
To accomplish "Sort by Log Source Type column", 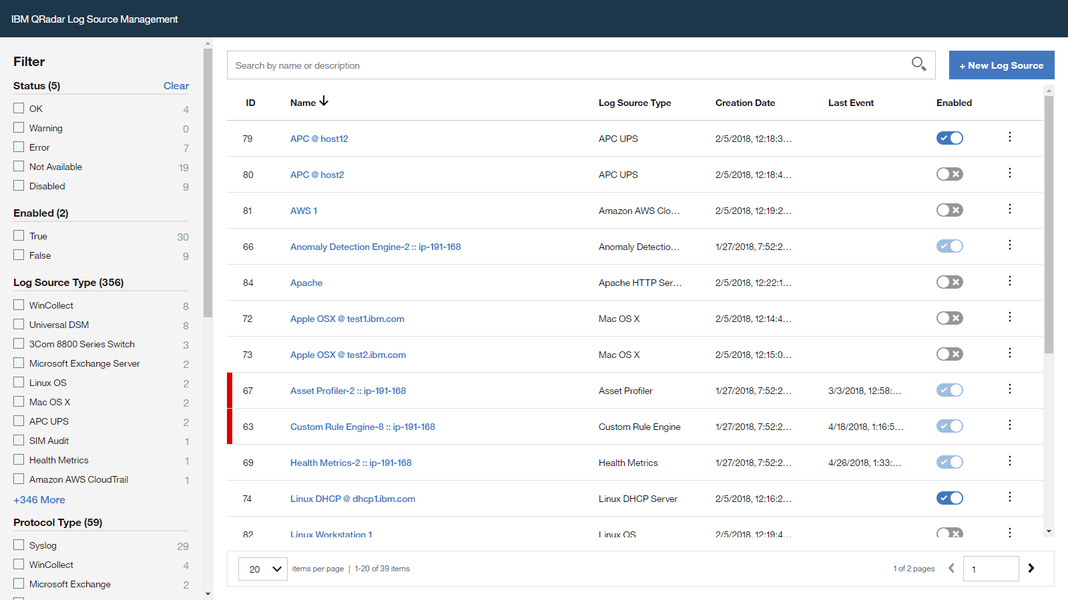I will coord(635,103).
